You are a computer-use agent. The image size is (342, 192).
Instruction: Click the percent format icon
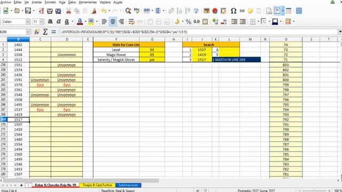[x=189, y=21]
